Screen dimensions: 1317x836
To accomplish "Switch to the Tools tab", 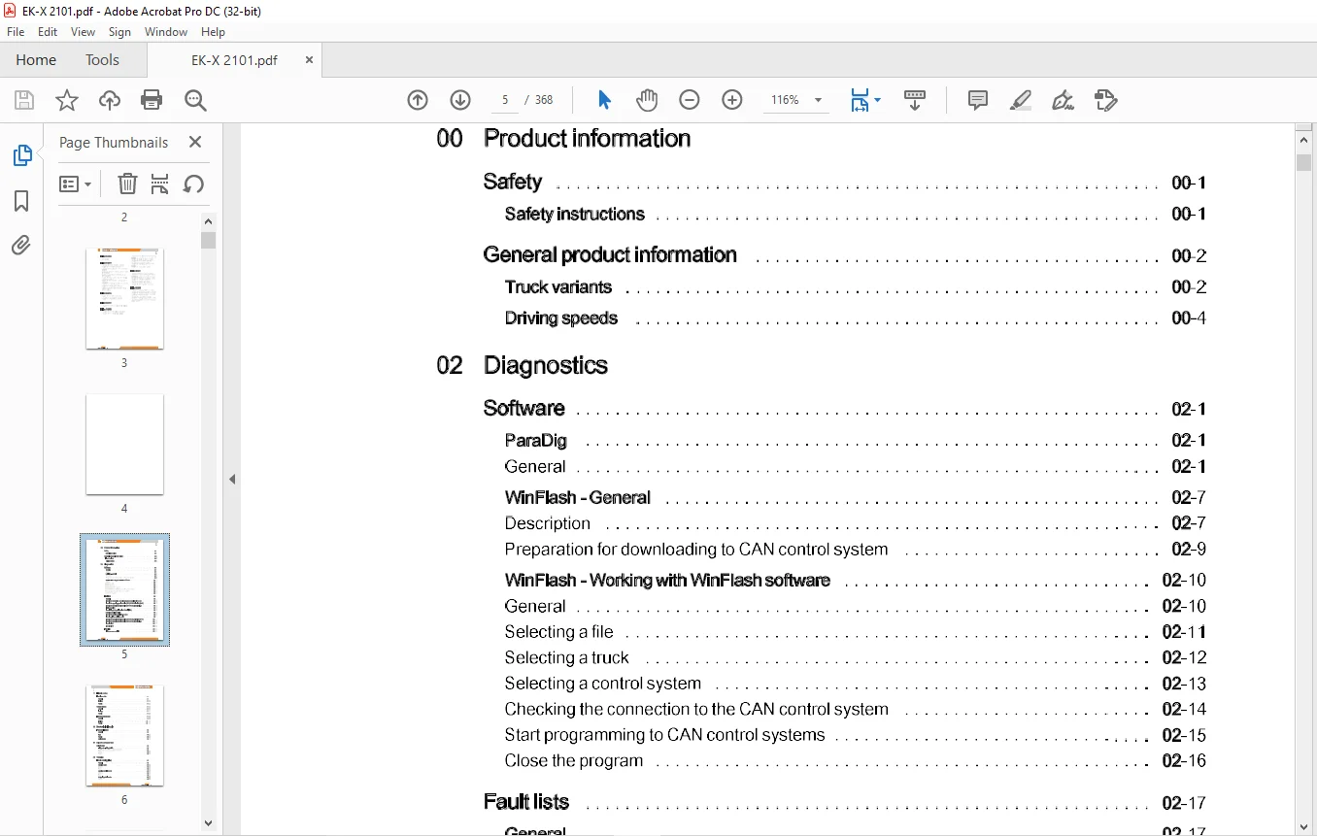I will [102, 60].
